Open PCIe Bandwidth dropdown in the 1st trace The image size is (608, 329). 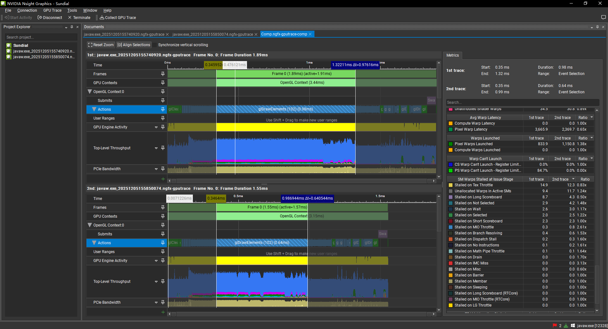point(156,169)
